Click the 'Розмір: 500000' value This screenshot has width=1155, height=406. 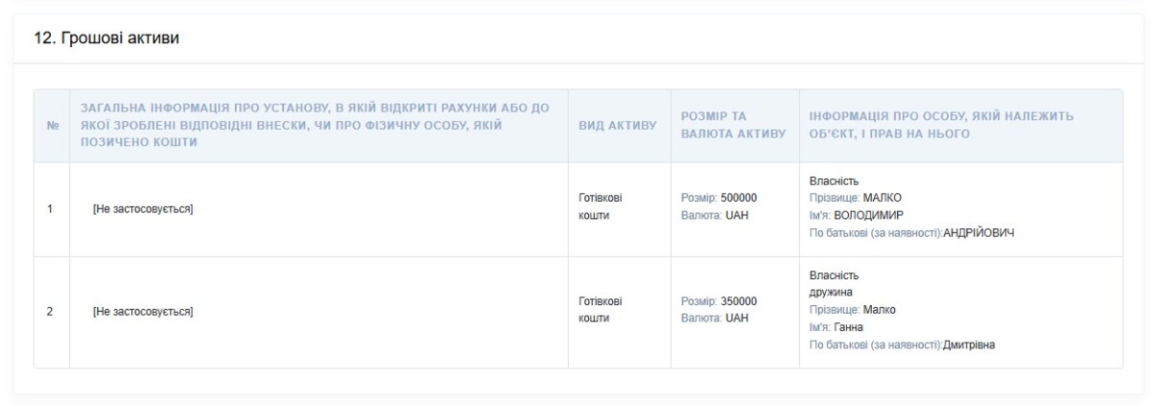tap(719, 198)
